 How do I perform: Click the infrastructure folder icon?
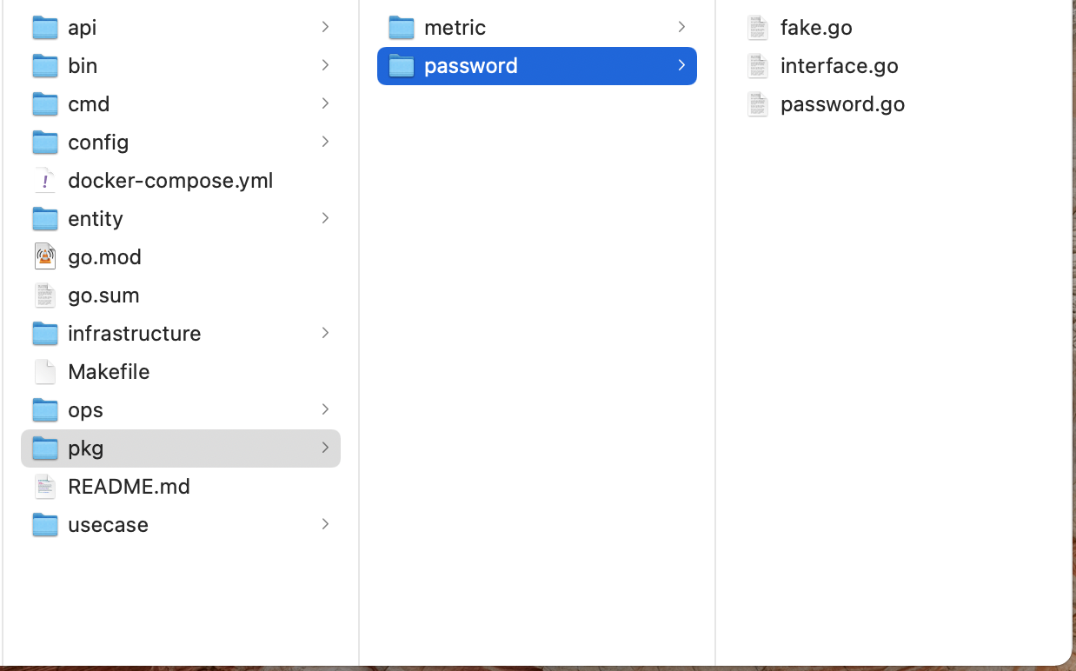coord(45,333)
